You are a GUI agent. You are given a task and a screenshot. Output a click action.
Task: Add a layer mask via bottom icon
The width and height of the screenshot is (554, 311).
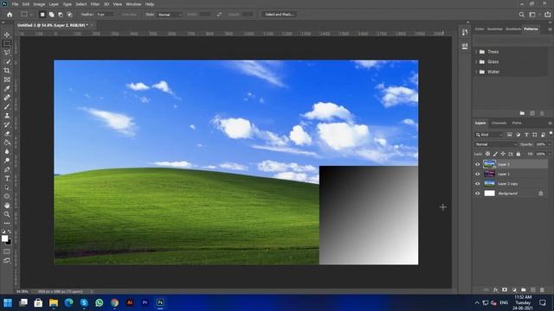[x=505, y=290]
